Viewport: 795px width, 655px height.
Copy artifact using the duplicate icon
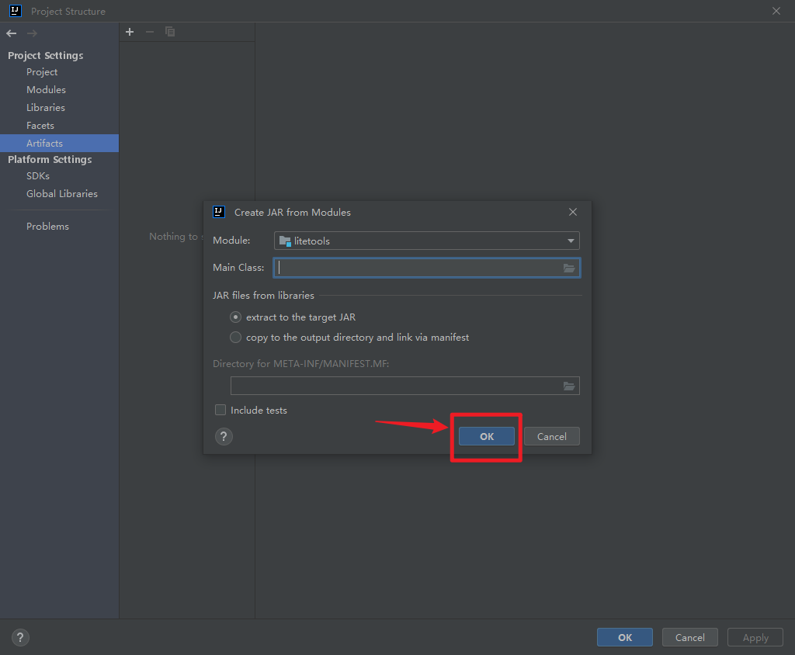[170, 32]
